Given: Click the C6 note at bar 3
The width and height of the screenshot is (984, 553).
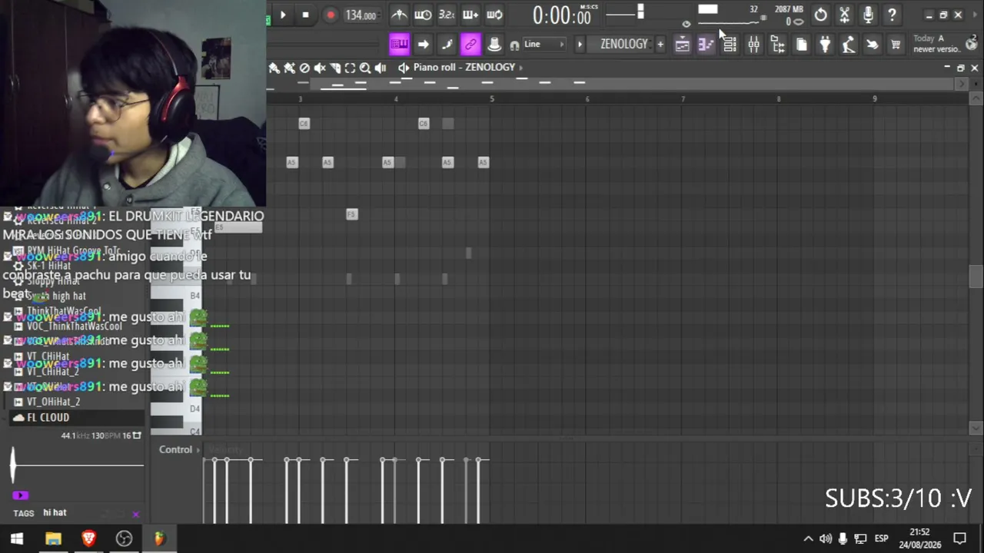Looking at the screenshot, I should 304,124.
